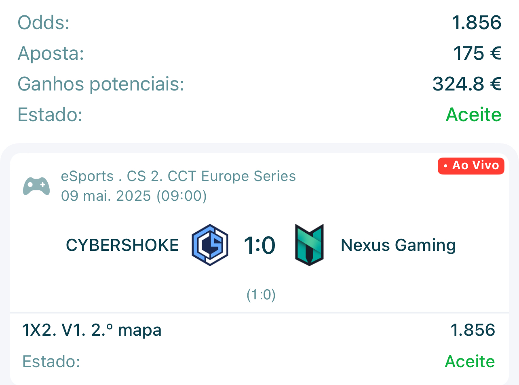Tap the top Odds value 1.856
The height and width of the screenshot is (385, 519).
pos(477,23)
